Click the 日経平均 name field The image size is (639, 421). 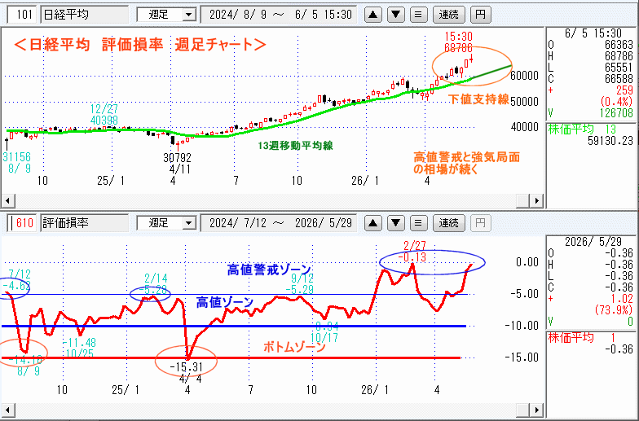85,15
